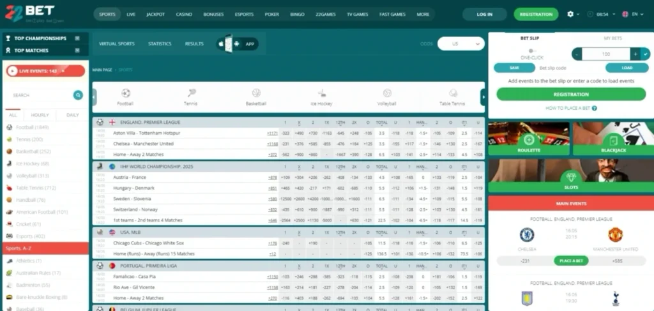
Task: Open the odds format US dropdown
Action: click(461, 44)
